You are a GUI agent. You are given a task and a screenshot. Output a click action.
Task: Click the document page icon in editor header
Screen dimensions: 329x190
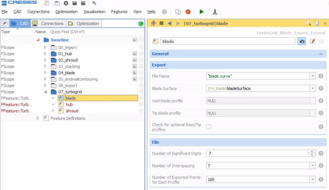[x=317, y=23]
